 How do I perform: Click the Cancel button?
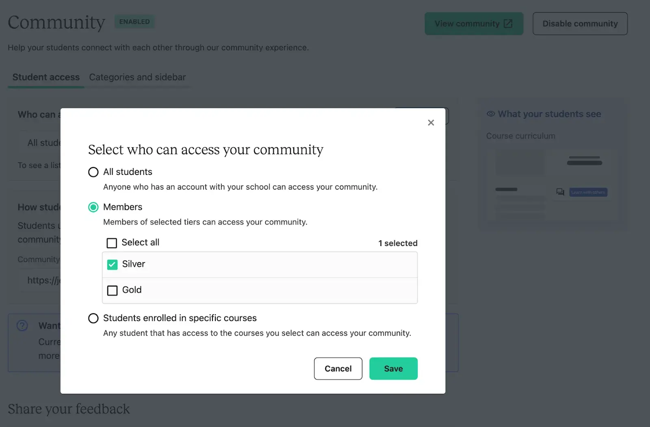[338, 369]
